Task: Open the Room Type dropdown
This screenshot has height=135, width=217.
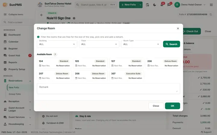Action: point(141,44)
